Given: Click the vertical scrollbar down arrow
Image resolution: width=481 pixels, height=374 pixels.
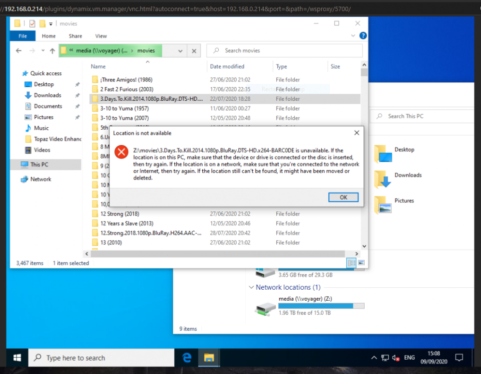Looking at the screenshot, I should click(x=364, y=246).
